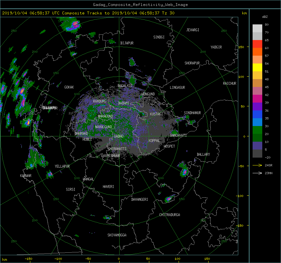Click the KUSTAGI city label
The width and height of the screenshot is (281, 263).
point(156,114)
